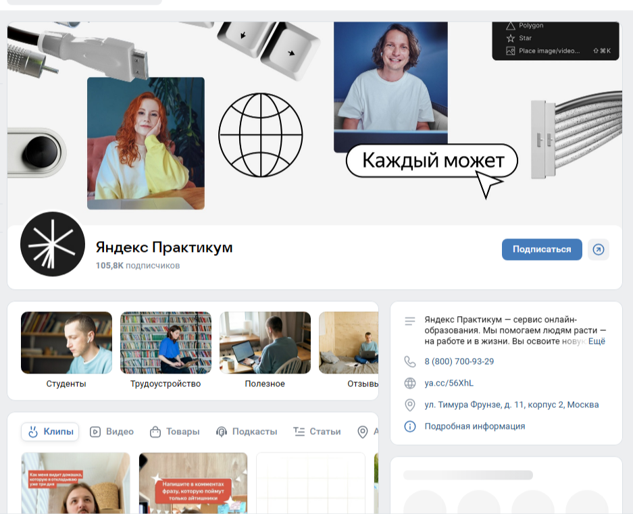Switch to the Видео tab
Viewport: 633px width, 514px height.
[x=111, y=432]
